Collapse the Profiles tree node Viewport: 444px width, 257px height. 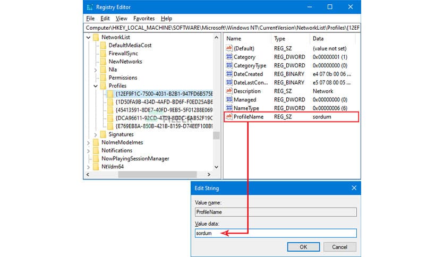(x=96, y=86)
